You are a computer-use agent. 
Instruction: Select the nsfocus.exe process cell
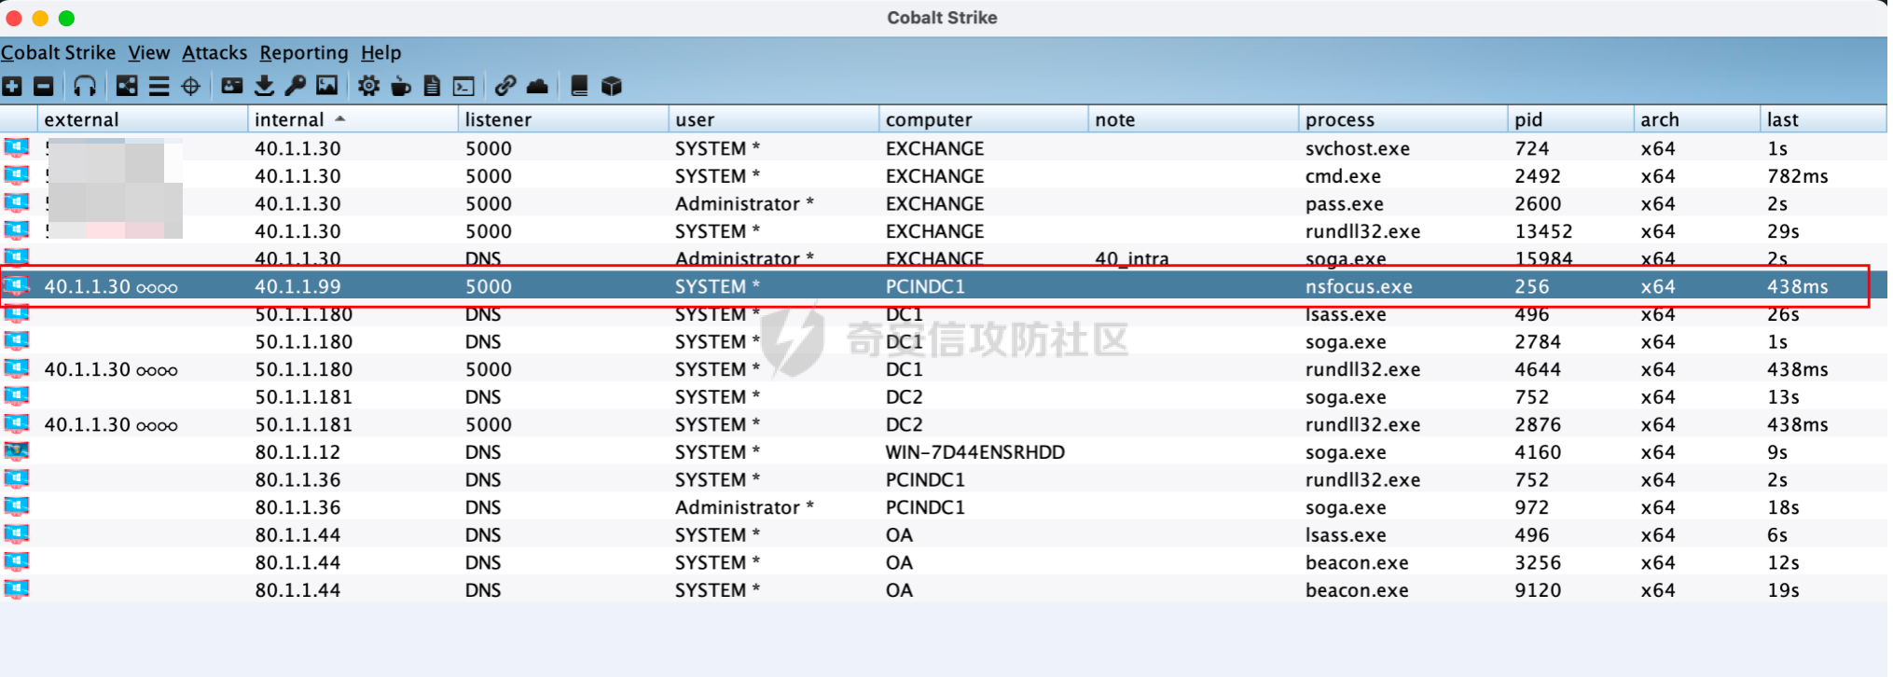tap(1359, 286)
